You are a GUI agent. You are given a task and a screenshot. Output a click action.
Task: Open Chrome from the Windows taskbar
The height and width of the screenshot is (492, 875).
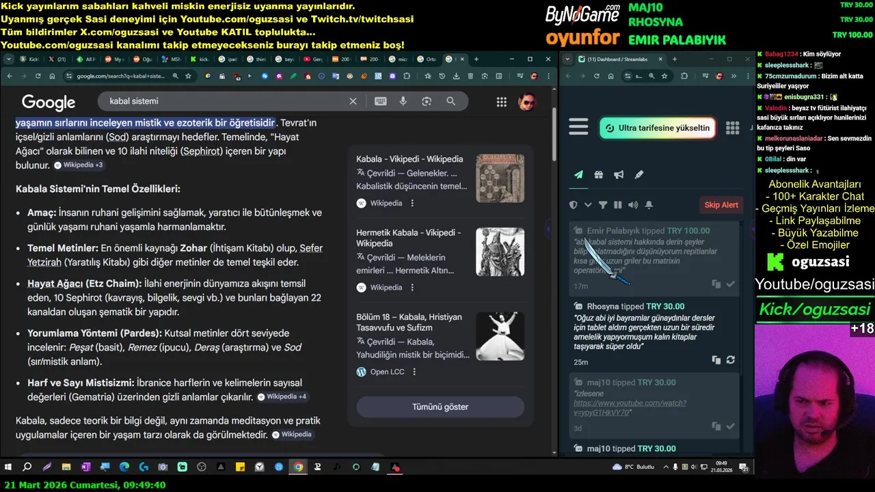[298, 467]
